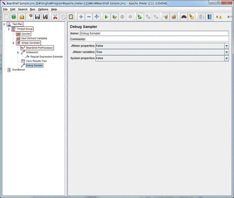This screenshot has height=198, width=234.
Task: Open Search with binoculars icon
Action: click(184, 17)
